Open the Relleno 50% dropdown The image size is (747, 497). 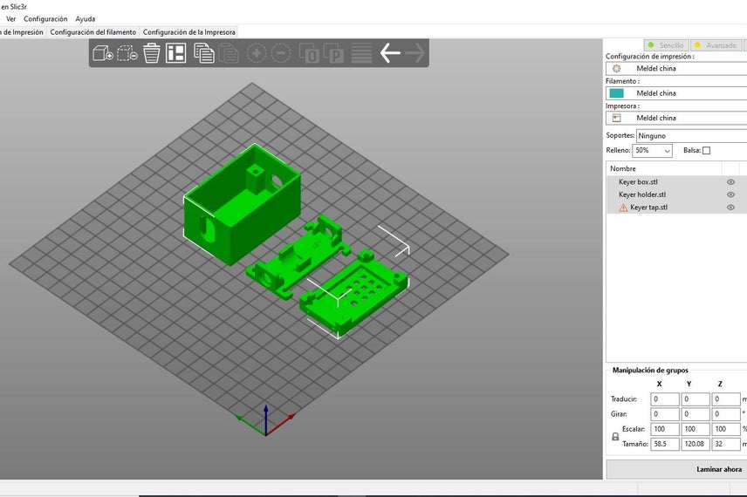tap(652, 151)
